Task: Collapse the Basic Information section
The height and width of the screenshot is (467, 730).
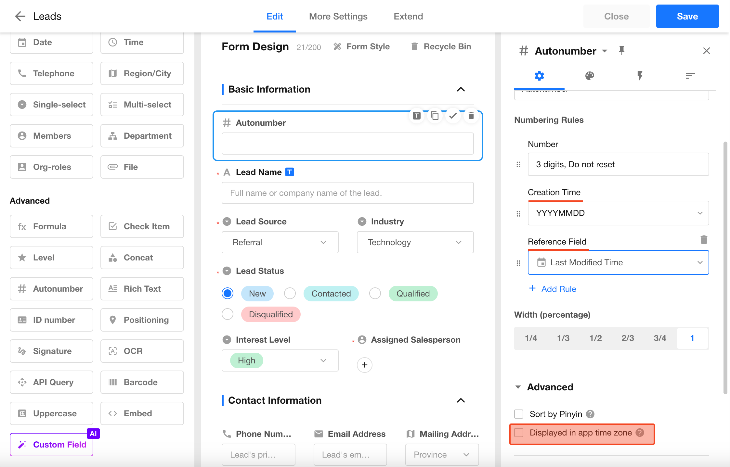Action: [x=461, y=89]
